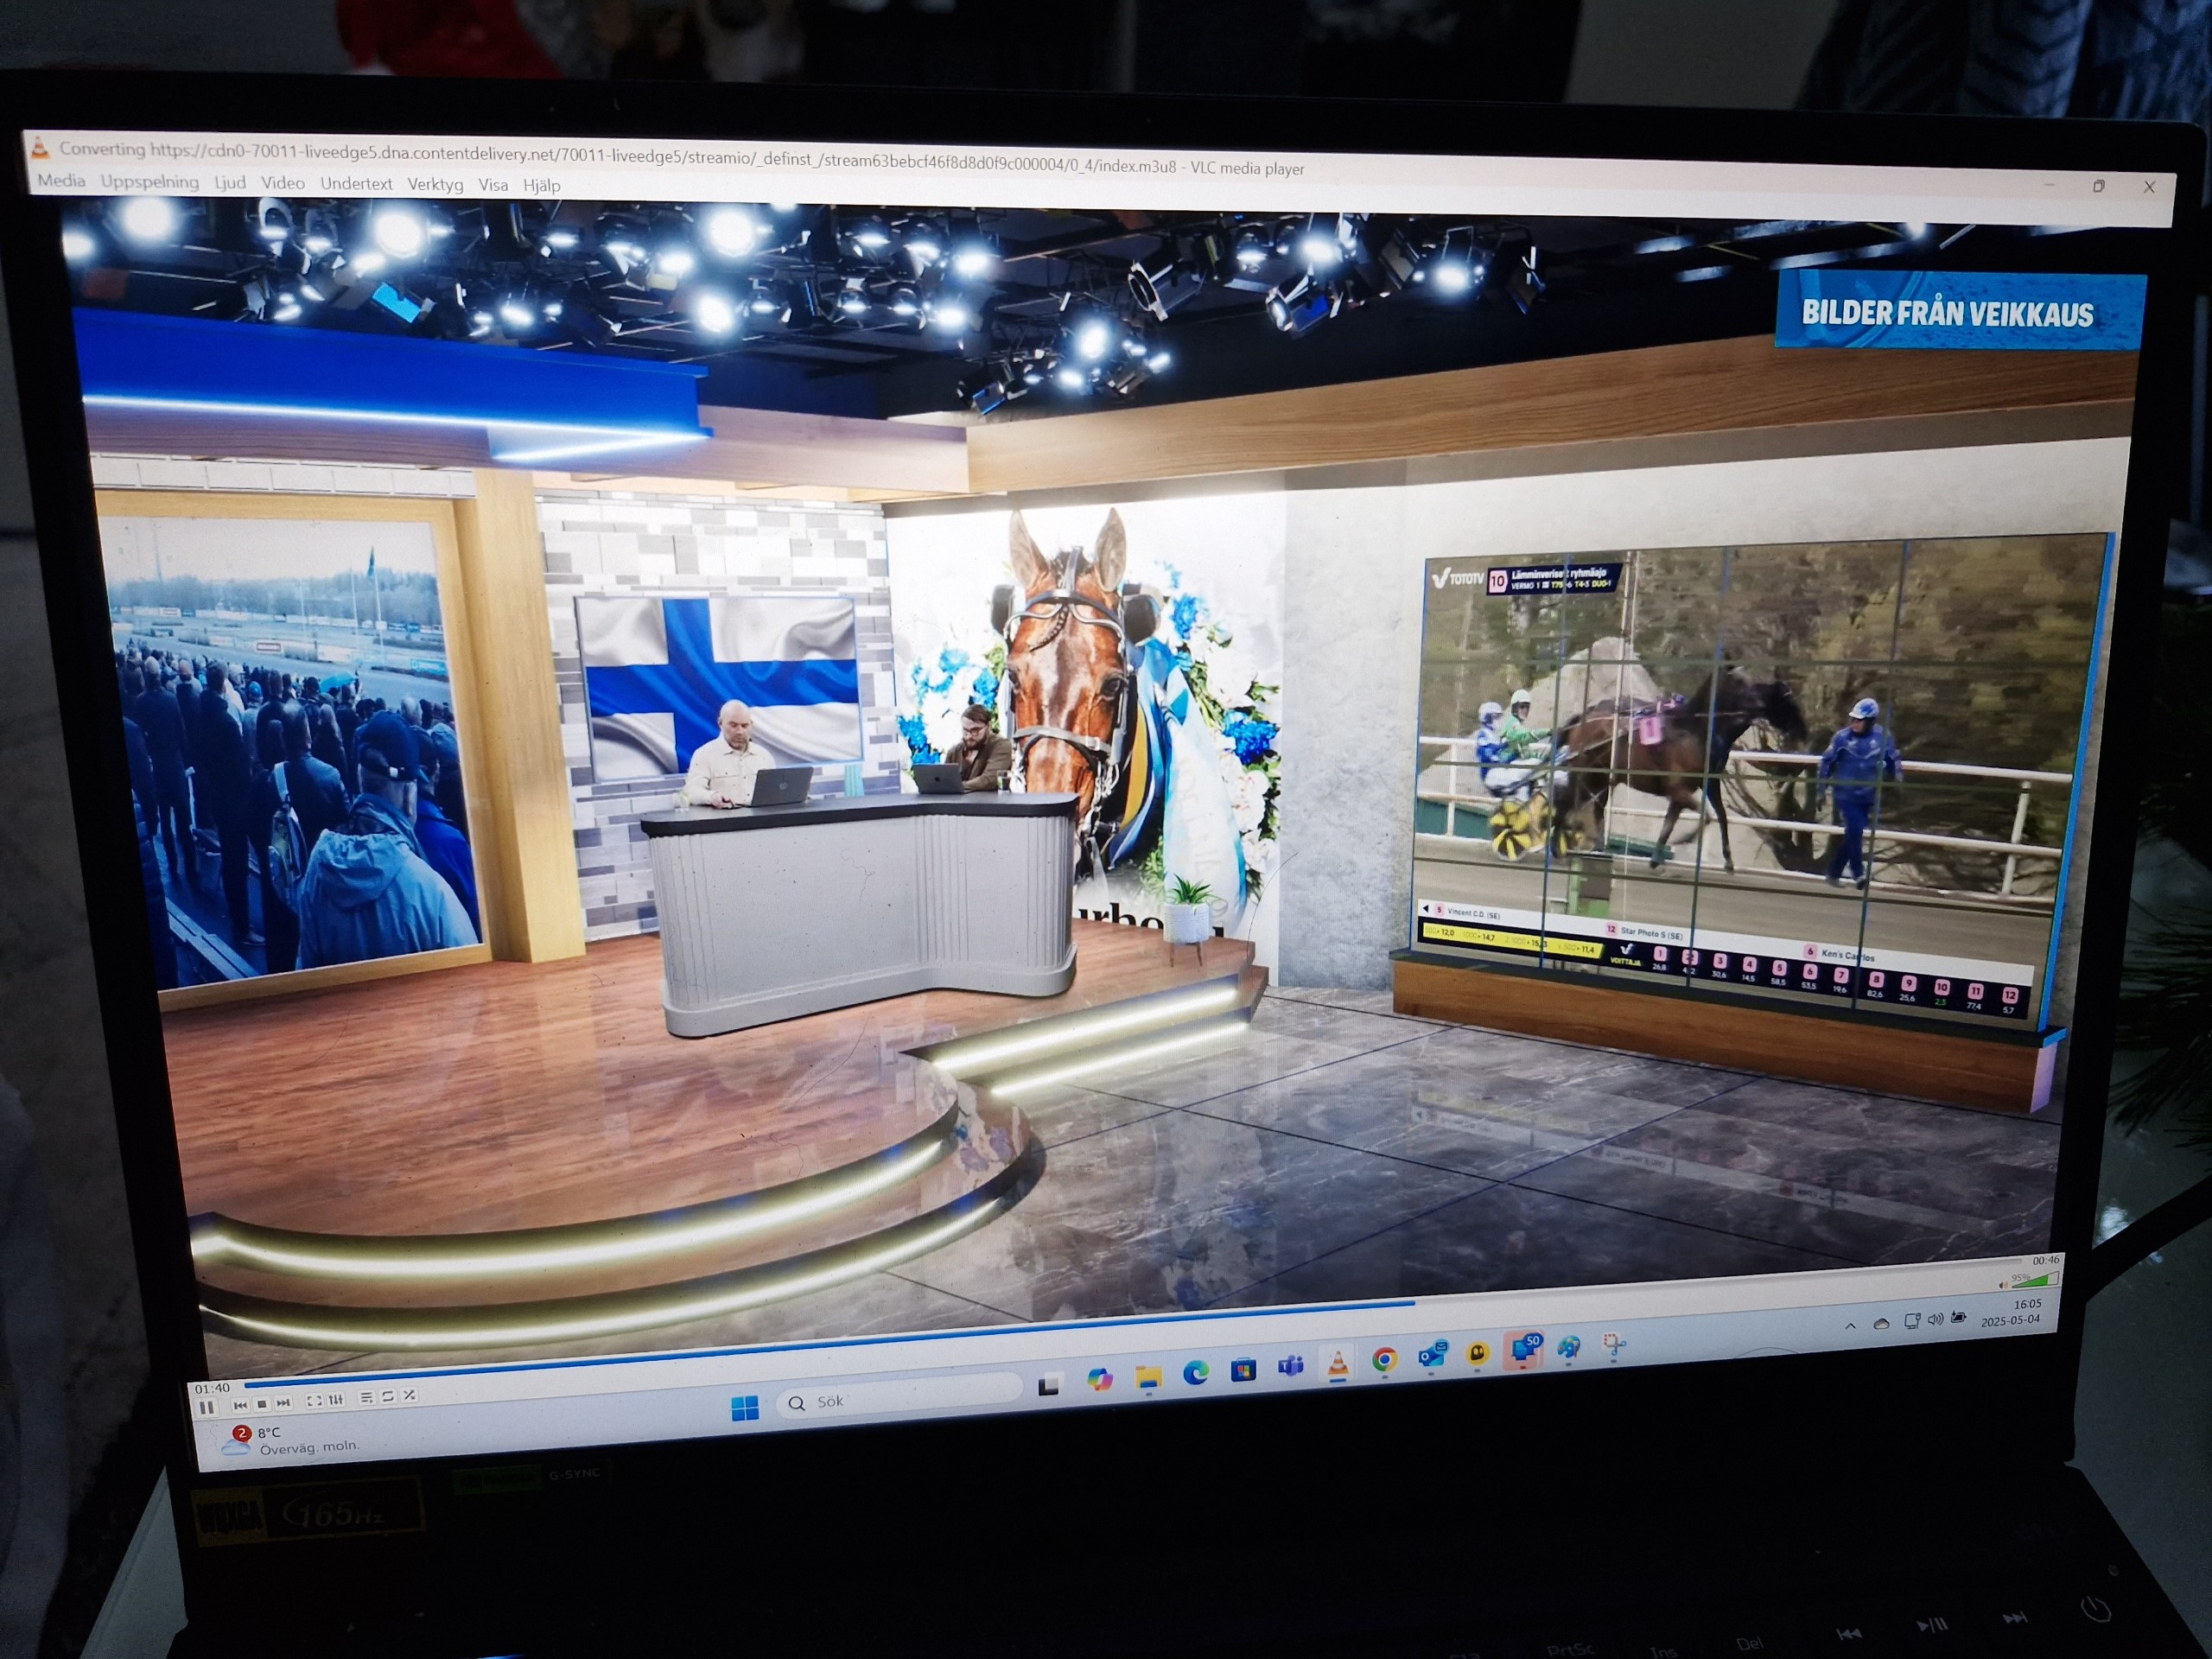The width and height of the screenshot is (2212, 1659).
Task: Open Task View on the taskbar
Action: pyautogui.click(x=1048, y=1386)
